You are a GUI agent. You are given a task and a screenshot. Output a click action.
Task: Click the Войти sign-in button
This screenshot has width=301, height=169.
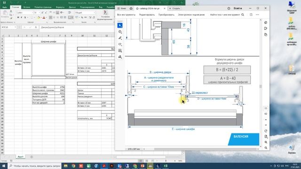pos(238,8)
